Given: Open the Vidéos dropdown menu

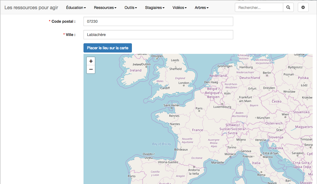Looking at the screenshot, I should point(179,8).
